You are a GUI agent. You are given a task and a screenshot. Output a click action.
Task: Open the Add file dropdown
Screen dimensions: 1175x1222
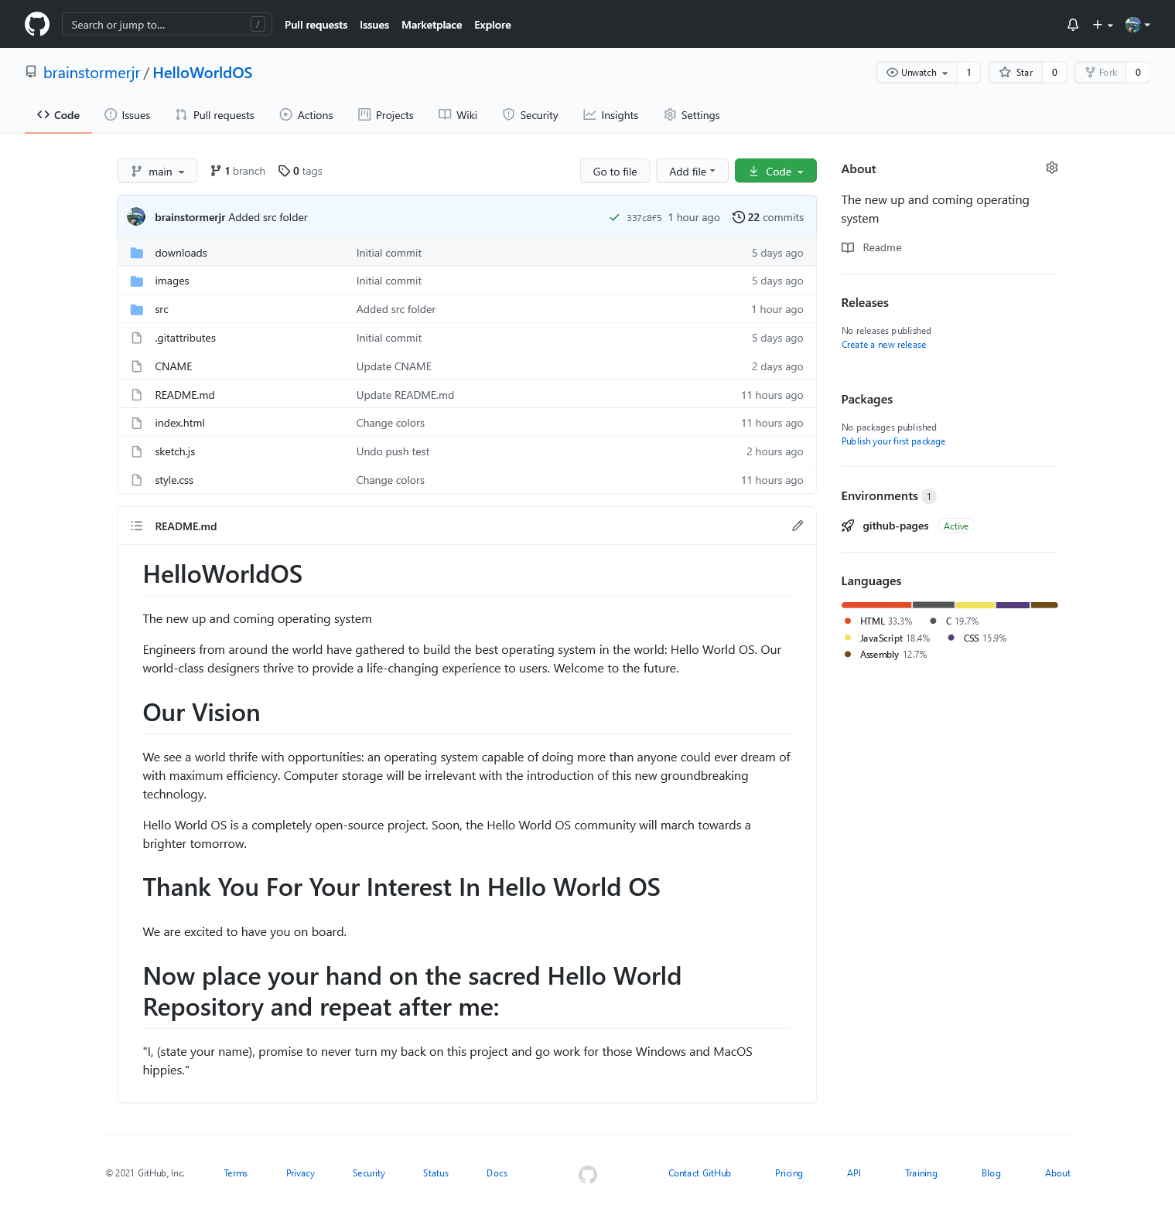coord(692,171)
